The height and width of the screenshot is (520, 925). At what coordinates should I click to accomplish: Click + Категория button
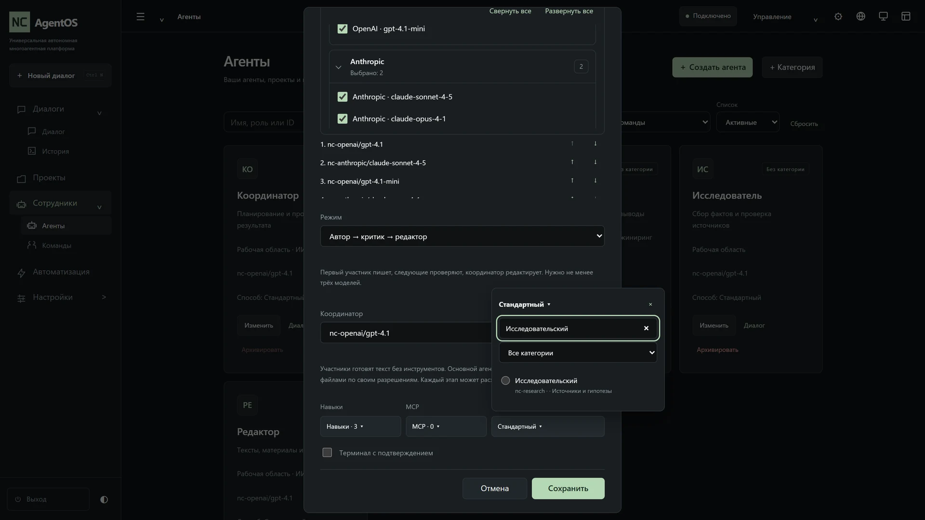coord(792,67)
